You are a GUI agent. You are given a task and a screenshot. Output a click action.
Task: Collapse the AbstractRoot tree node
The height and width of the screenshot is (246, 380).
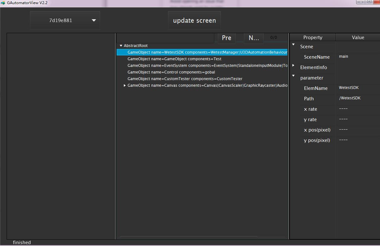tap(121, 45)
